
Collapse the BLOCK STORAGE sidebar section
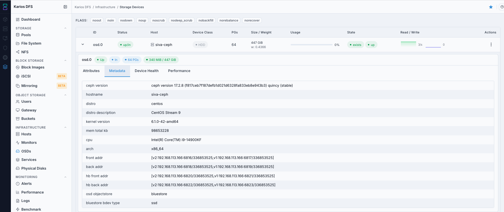pyautogui.click(x=65, y=61)
